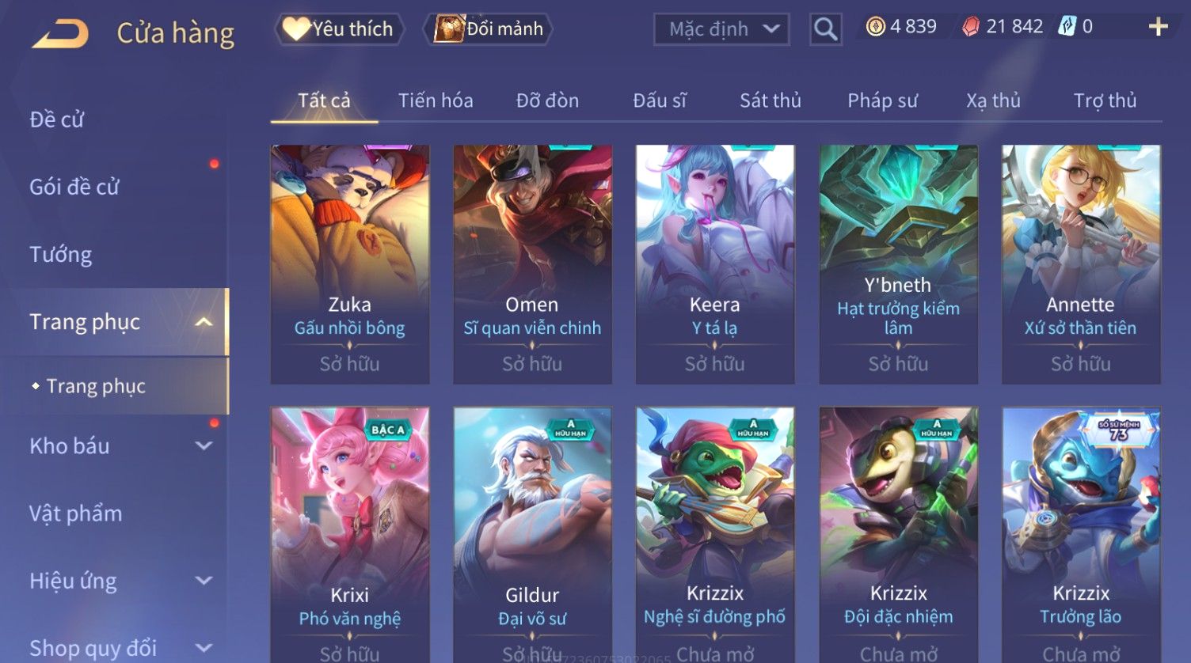
Task: Expand the Kho báu sidebar section
Action: coord(204,445)
